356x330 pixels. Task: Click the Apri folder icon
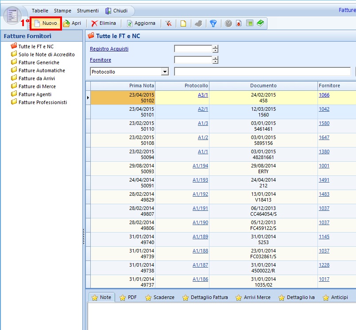(66, 23)
